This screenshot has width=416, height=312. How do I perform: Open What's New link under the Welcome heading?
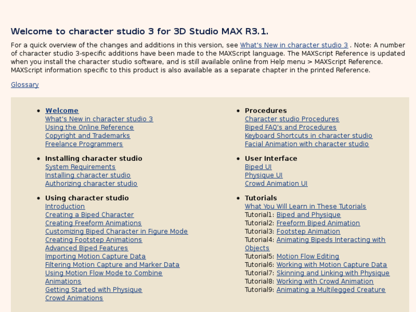(99, 119)
